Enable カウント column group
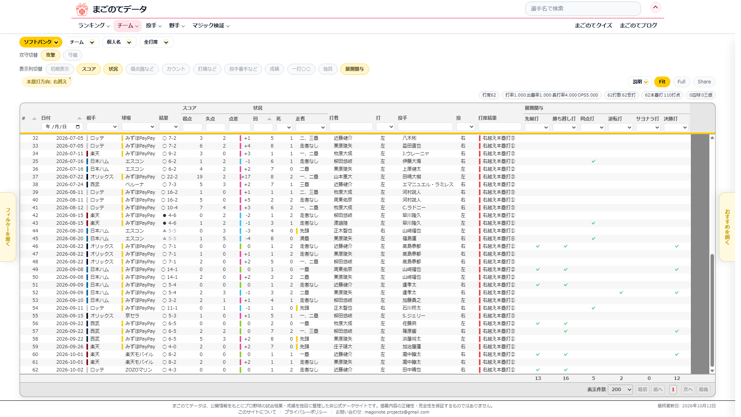This screenshot has height=417, width=741. pyautogui.click(x=176, y=69)
